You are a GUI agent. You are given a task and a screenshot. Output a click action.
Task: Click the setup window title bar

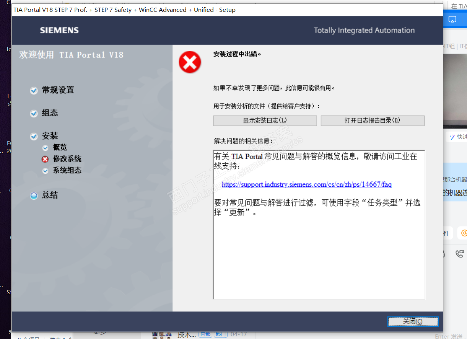click(x=227, y=10)
